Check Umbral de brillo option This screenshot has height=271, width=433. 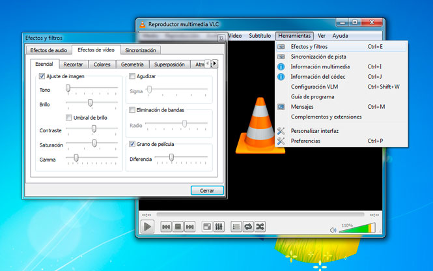click(x=69, y=118)
